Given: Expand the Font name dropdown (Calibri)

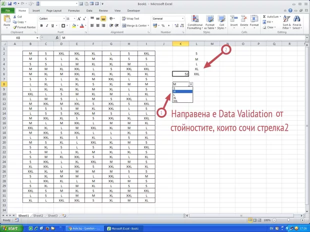Looking at the screenshot, I should 62,18.
